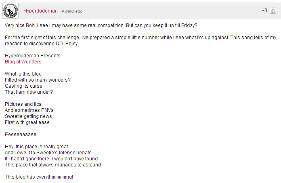281x183 pixels.
Task: Visit the Hyperdudeman username profile link
Action: (x=40, y=11)
